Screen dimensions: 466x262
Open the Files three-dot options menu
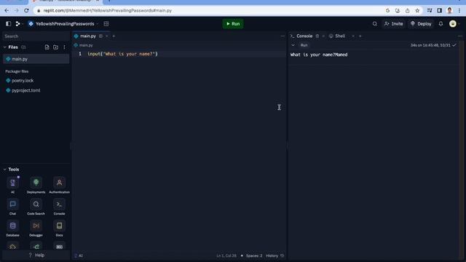64,47
